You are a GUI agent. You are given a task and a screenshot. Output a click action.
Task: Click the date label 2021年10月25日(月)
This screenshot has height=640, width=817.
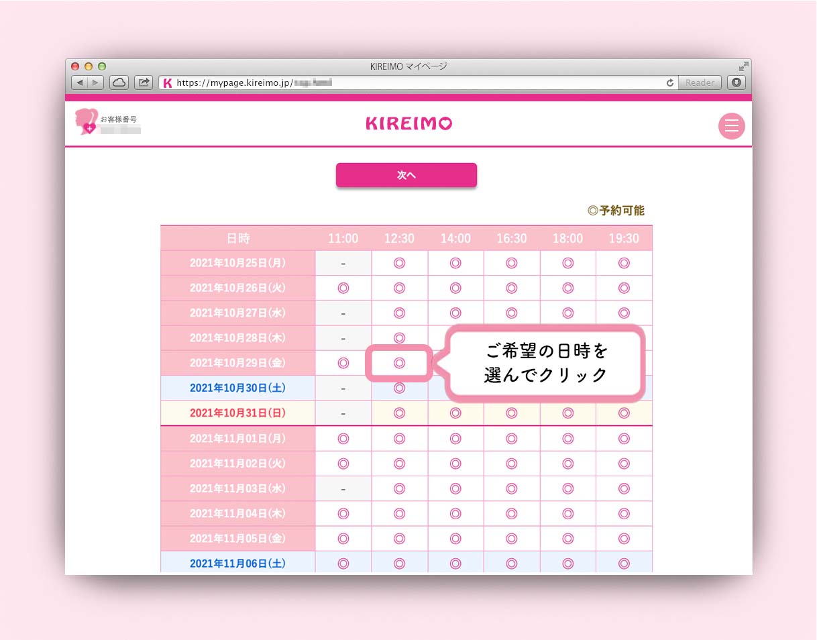coord(237,263)
